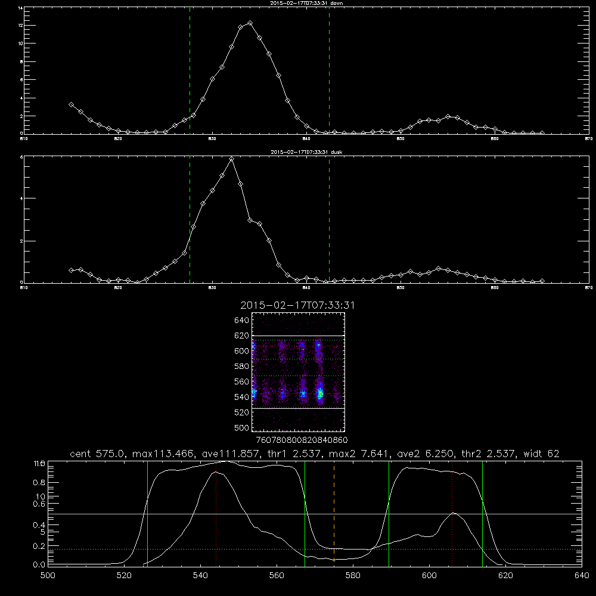Click the "640" y-axis label beside the spectral image

coord(242,321)
